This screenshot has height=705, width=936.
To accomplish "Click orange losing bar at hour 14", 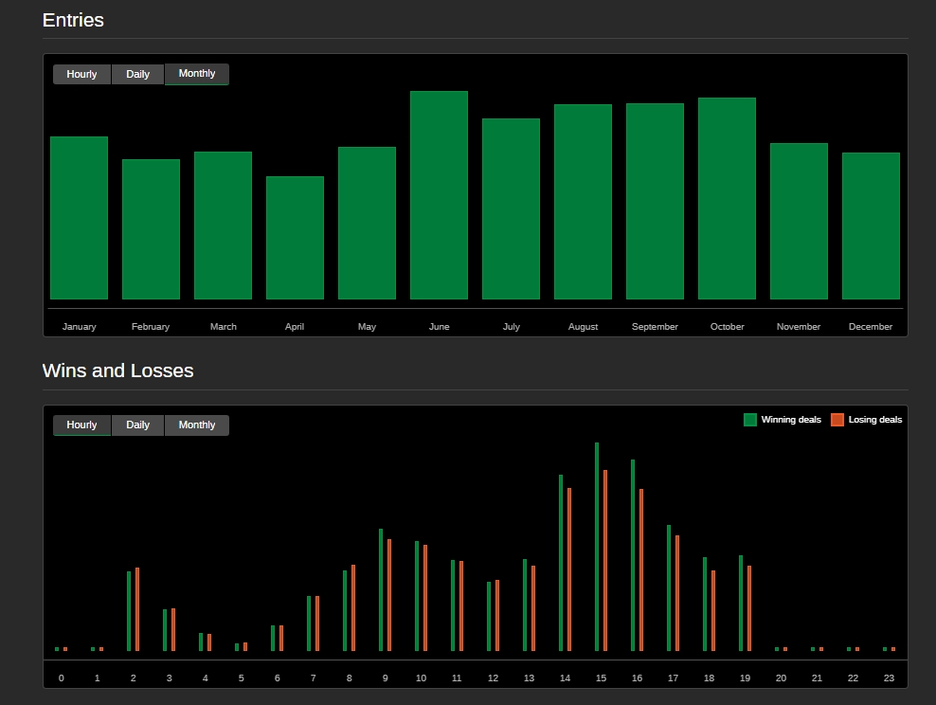I will 569,569.
